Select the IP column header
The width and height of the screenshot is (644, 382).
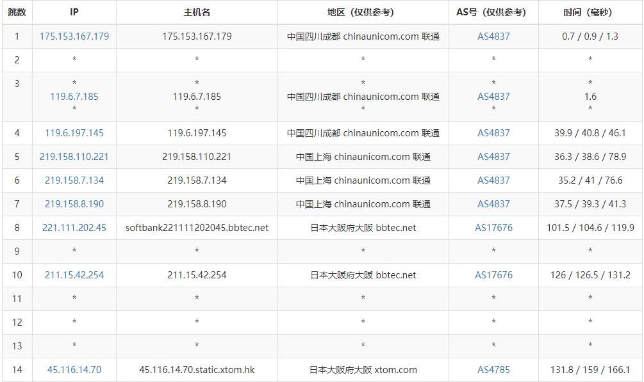pos(74,12)
